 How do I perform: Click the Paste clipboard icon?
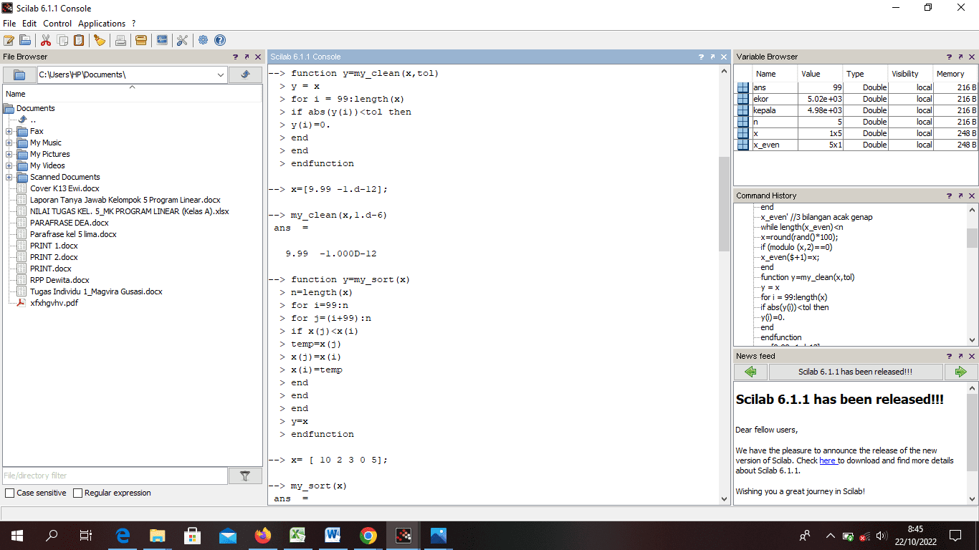tap(79, 40)
